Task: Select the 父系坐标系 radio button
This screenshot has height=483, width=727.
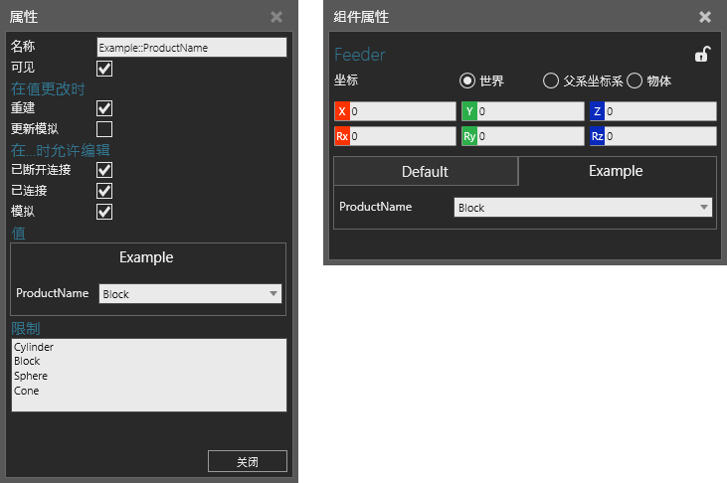Action: pos(551,80)
